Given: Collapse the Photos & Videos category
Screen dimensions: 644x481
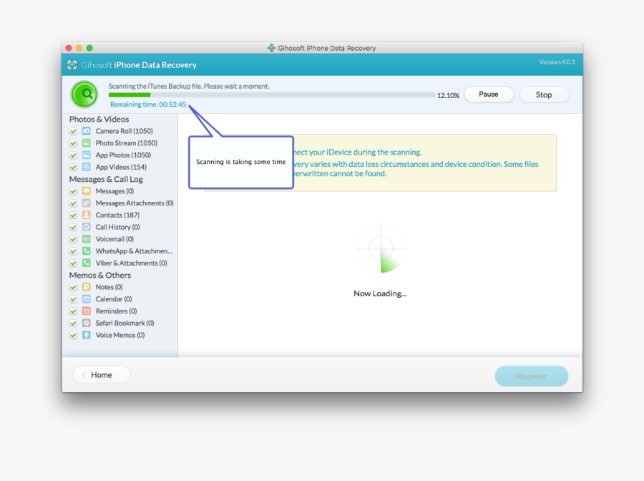Looking at the screenshot, I should [99, 119].
